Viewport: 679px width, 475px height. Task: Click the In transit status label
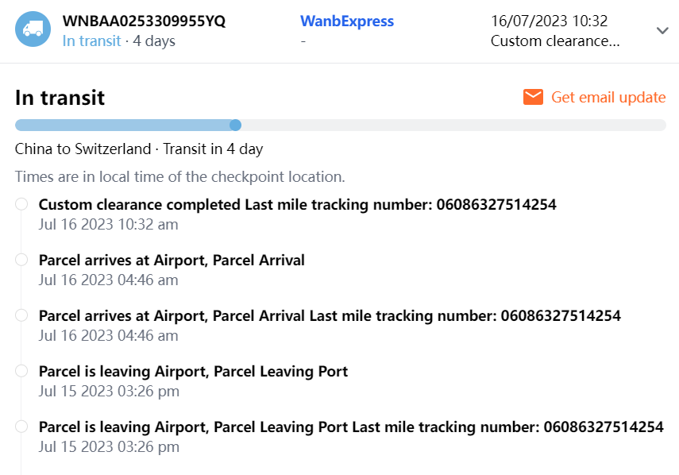point(91,41)
